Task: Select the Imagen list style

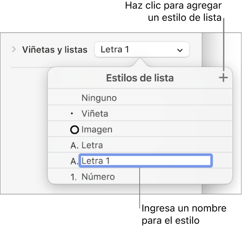Action: point(97,130)
